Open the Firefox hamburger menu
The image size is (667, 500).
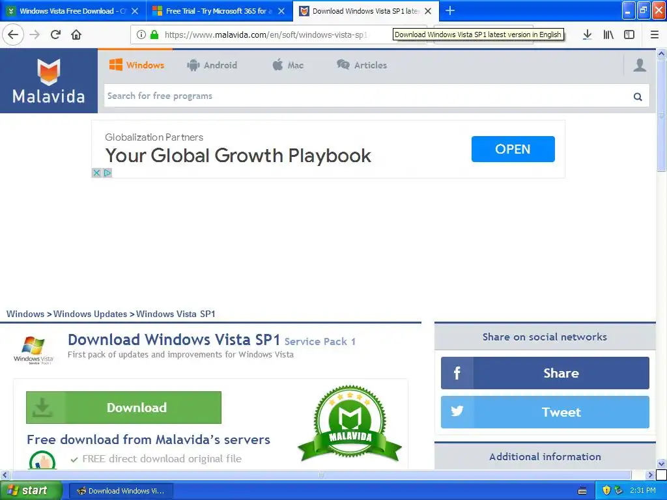point(655,35)
